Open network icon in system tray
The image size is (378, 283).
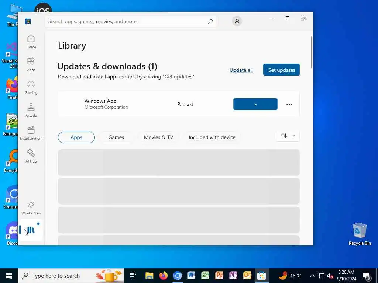click(x=322, y=276)
